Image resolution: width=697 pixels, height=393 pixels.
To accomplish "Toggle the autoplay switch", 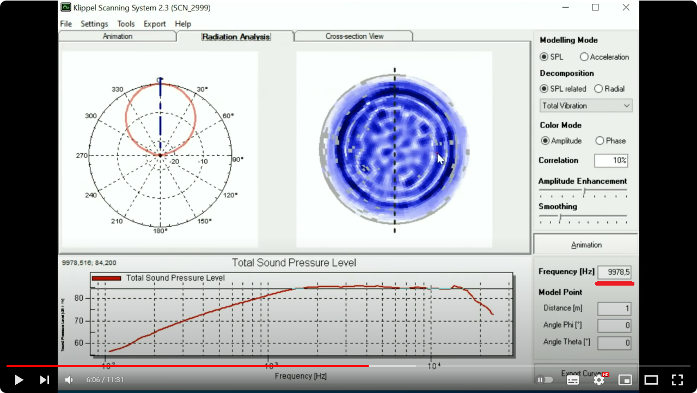I will pyautogui.click(x=545, y=380).
